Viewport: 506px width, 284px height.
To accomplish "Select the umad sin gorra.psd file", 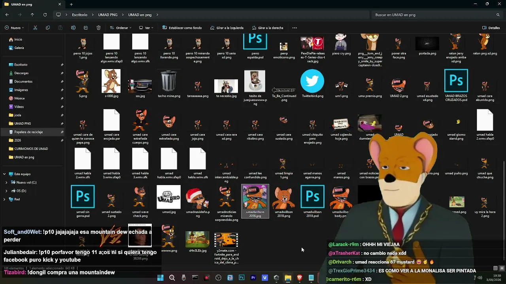I will point(83,201).
